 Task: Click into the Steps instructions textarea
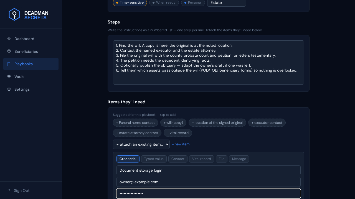click(x=209, y=62)
